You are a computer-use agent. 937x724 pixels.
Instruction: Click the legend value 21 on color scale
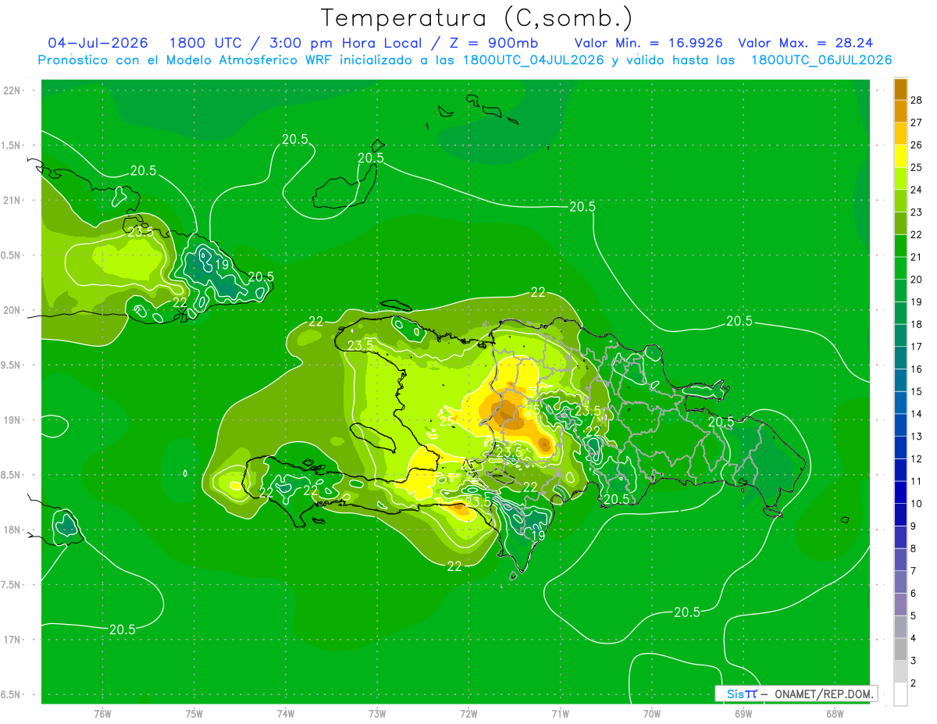[x=917, y=257]
